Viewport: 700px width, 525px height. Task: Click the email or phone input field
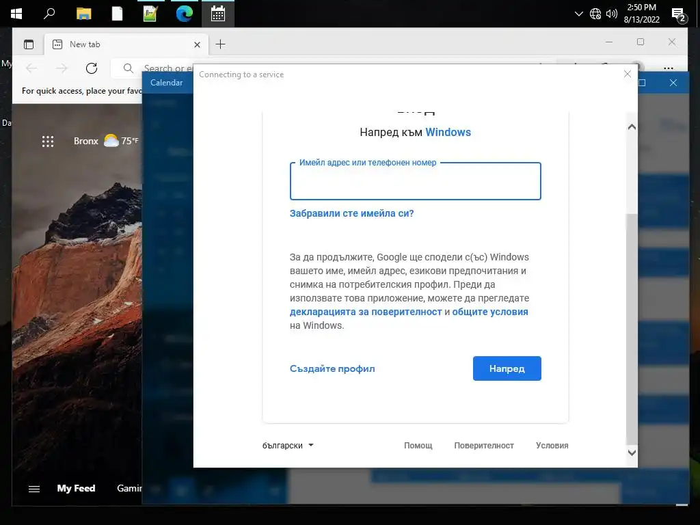pyautogui.click(x=415, y=181)
